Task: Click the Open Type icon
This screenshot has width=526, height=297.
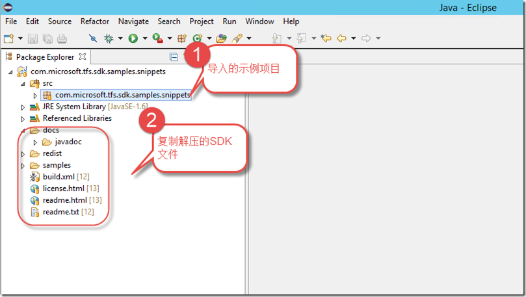Action: 222,38
